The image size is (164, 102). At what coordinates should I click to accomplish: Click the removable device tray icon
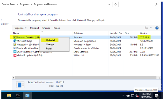point(128,96)
